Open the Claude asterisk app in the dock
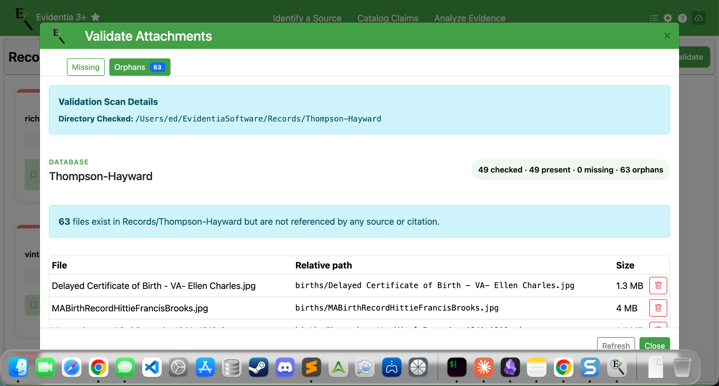This screenshot has height=386, width=719. coord(484,367)
